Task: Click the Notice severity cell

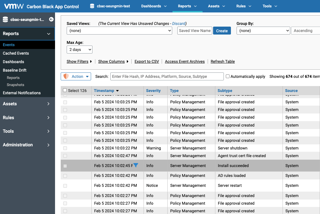Action: 152,185
